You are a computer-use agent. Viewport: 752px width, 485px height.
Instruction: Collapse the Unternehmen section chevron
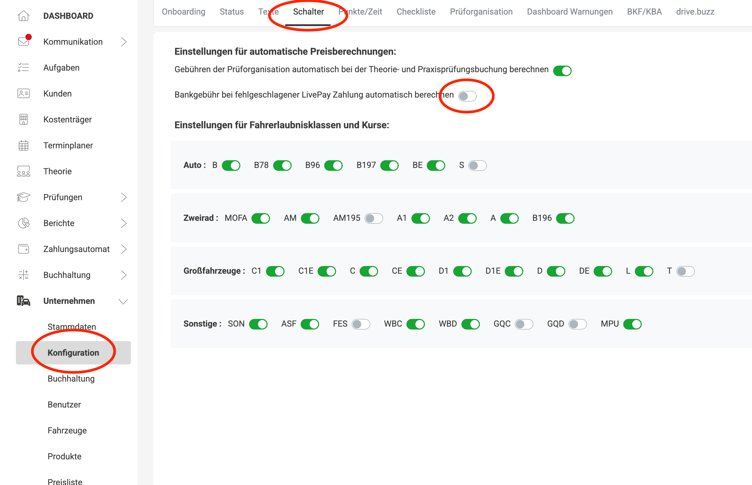pyautogui.click(x=123, y=301)
